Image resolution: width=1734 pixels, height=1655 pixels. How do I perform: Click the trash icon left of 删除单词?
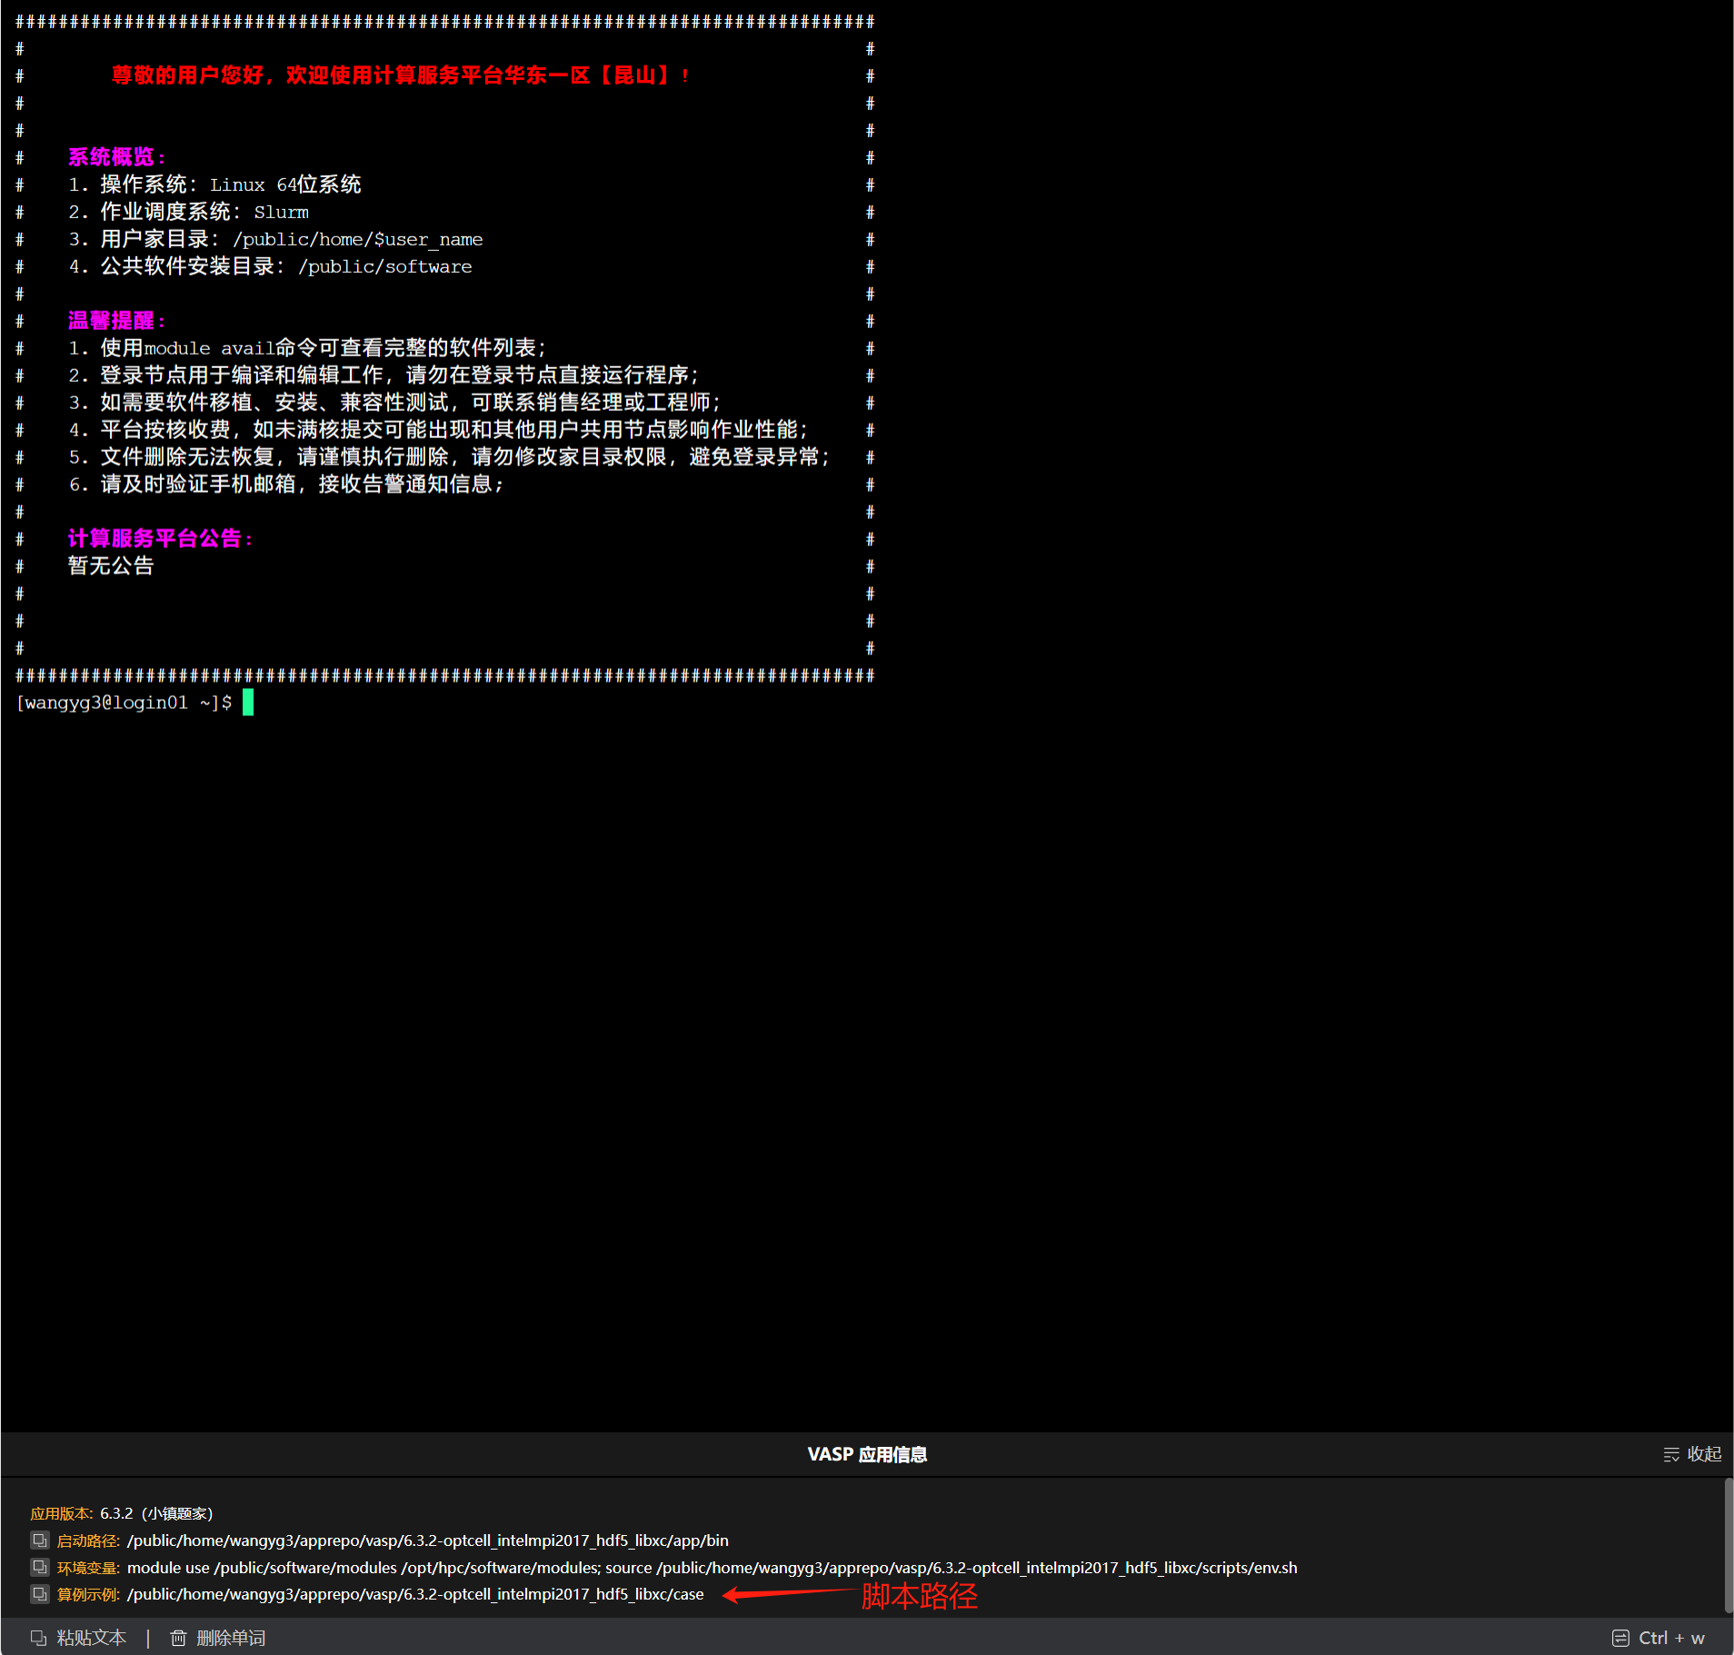(x=178, y=1638)
